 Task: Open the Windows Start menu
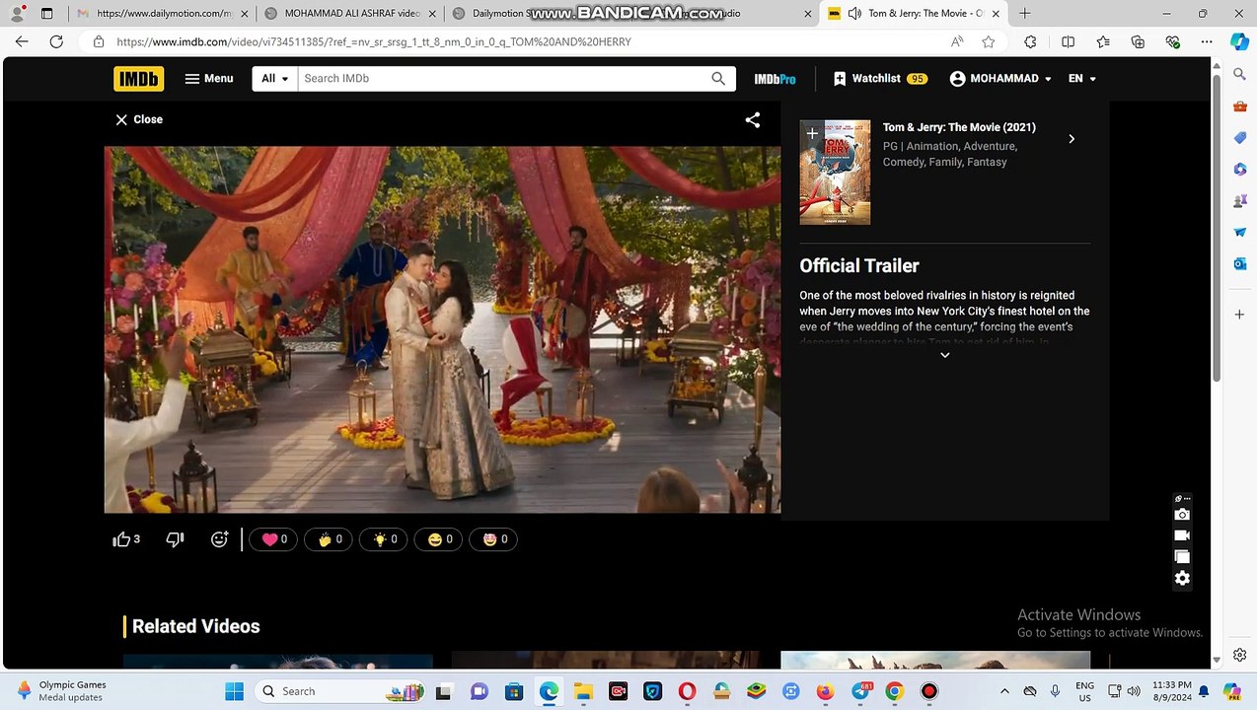click(234, 691)
